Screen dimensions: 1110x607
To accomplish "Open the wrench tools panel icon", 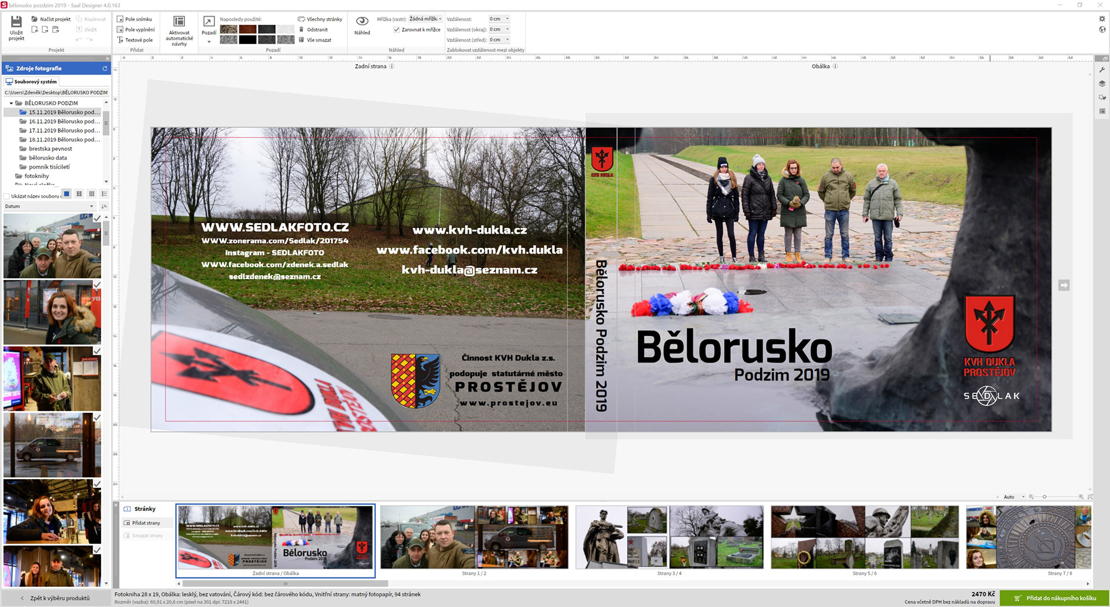I will coord(1102,70).
